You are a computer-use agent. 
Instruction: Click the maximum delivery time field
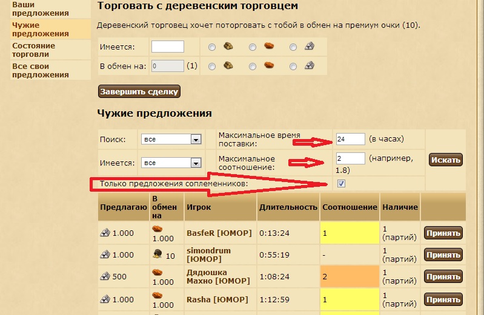click(350, 139)
